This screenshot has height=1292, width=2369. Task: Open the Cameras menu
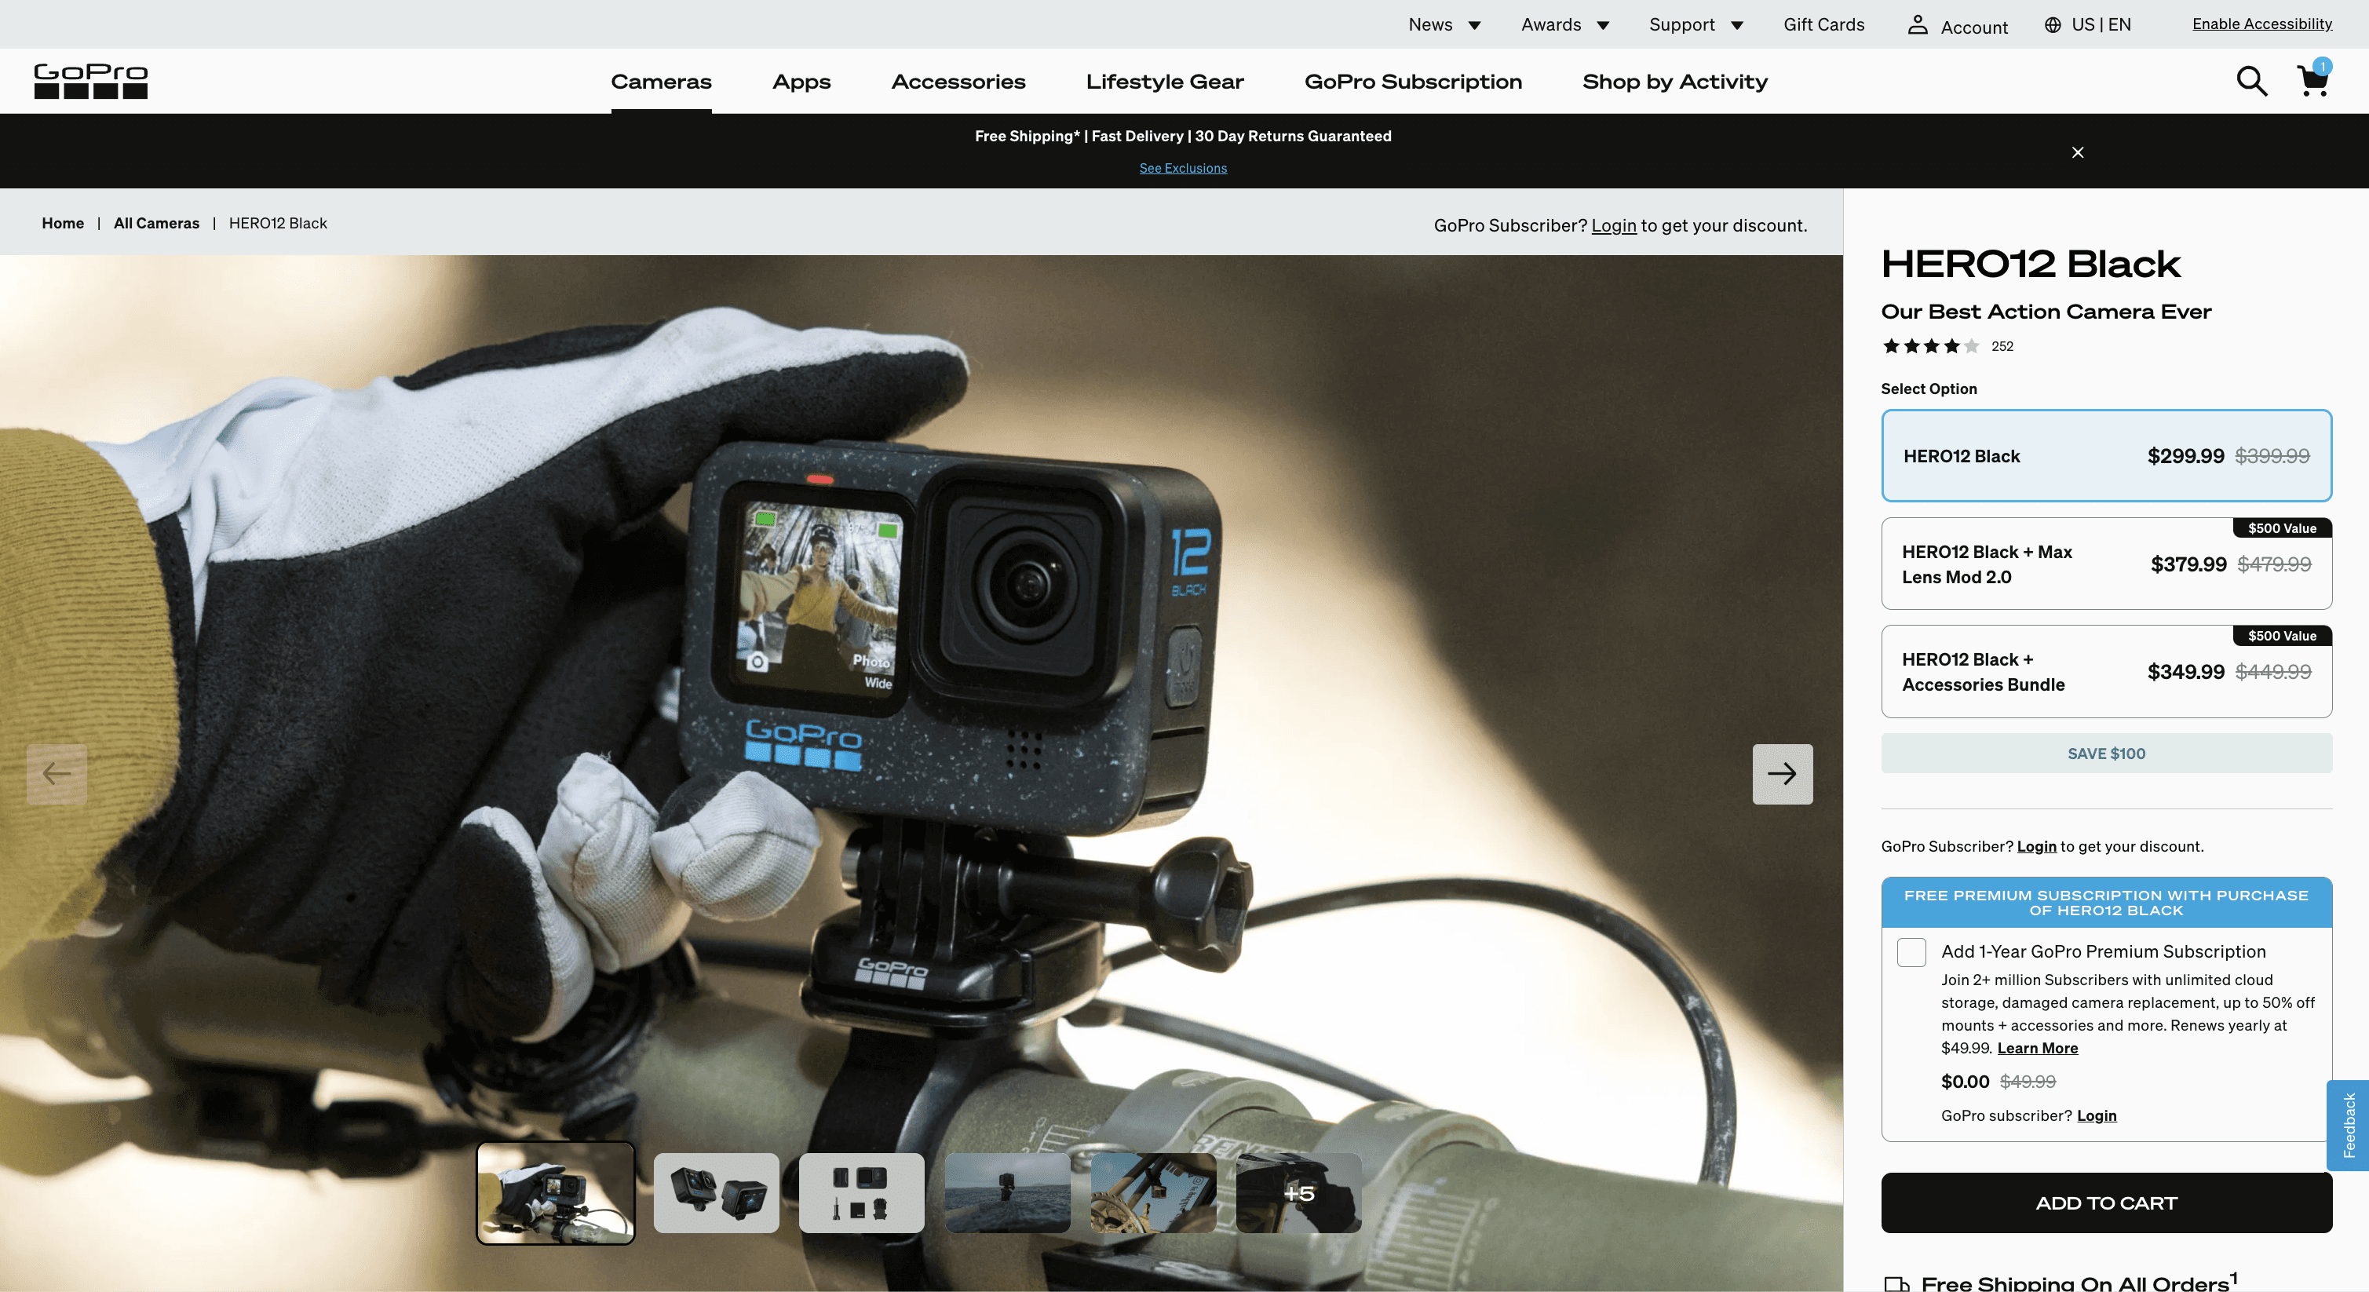pos(661,82)
